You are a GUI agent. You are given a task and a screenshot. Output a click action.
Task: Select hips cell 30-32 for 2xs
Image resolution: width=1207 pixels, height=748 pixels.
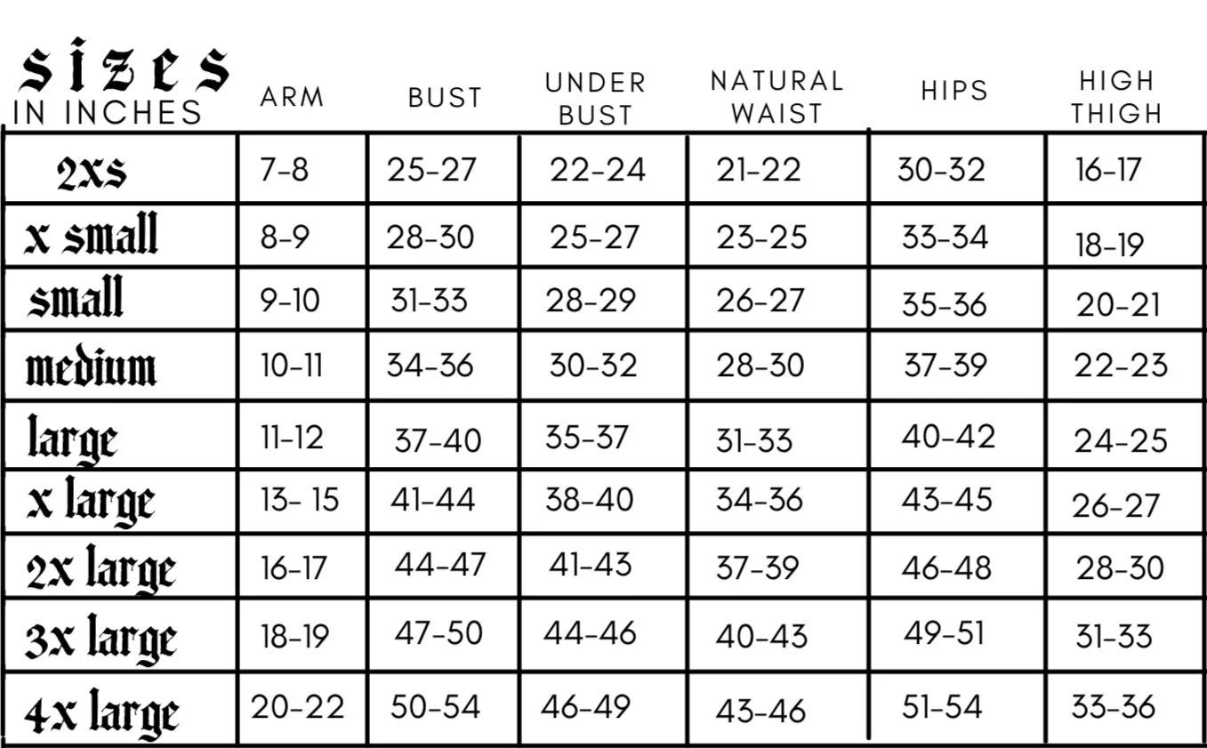[x=941, y=168]
